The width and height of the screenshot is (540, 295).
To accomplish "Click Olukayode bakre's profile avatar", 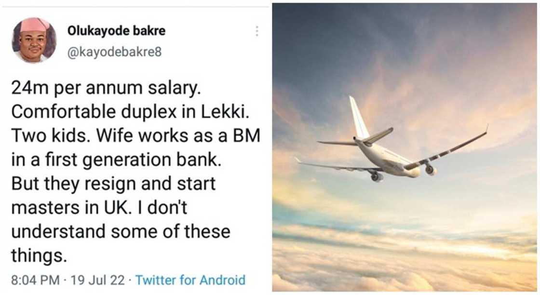I will 34,40.
